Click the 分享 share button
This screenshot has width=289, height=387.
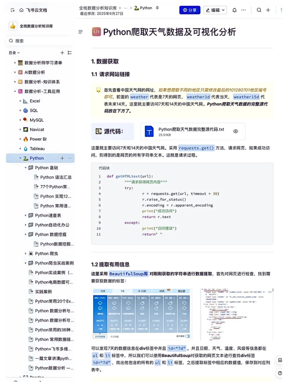point(190,10)
